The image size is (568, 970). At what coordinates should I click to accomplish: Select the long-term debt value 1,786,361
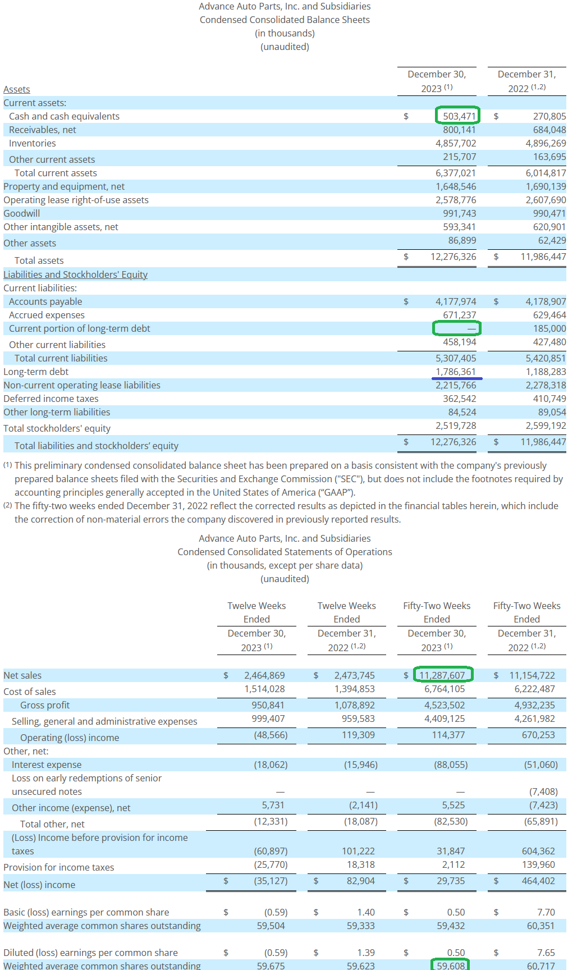point(456,372)
